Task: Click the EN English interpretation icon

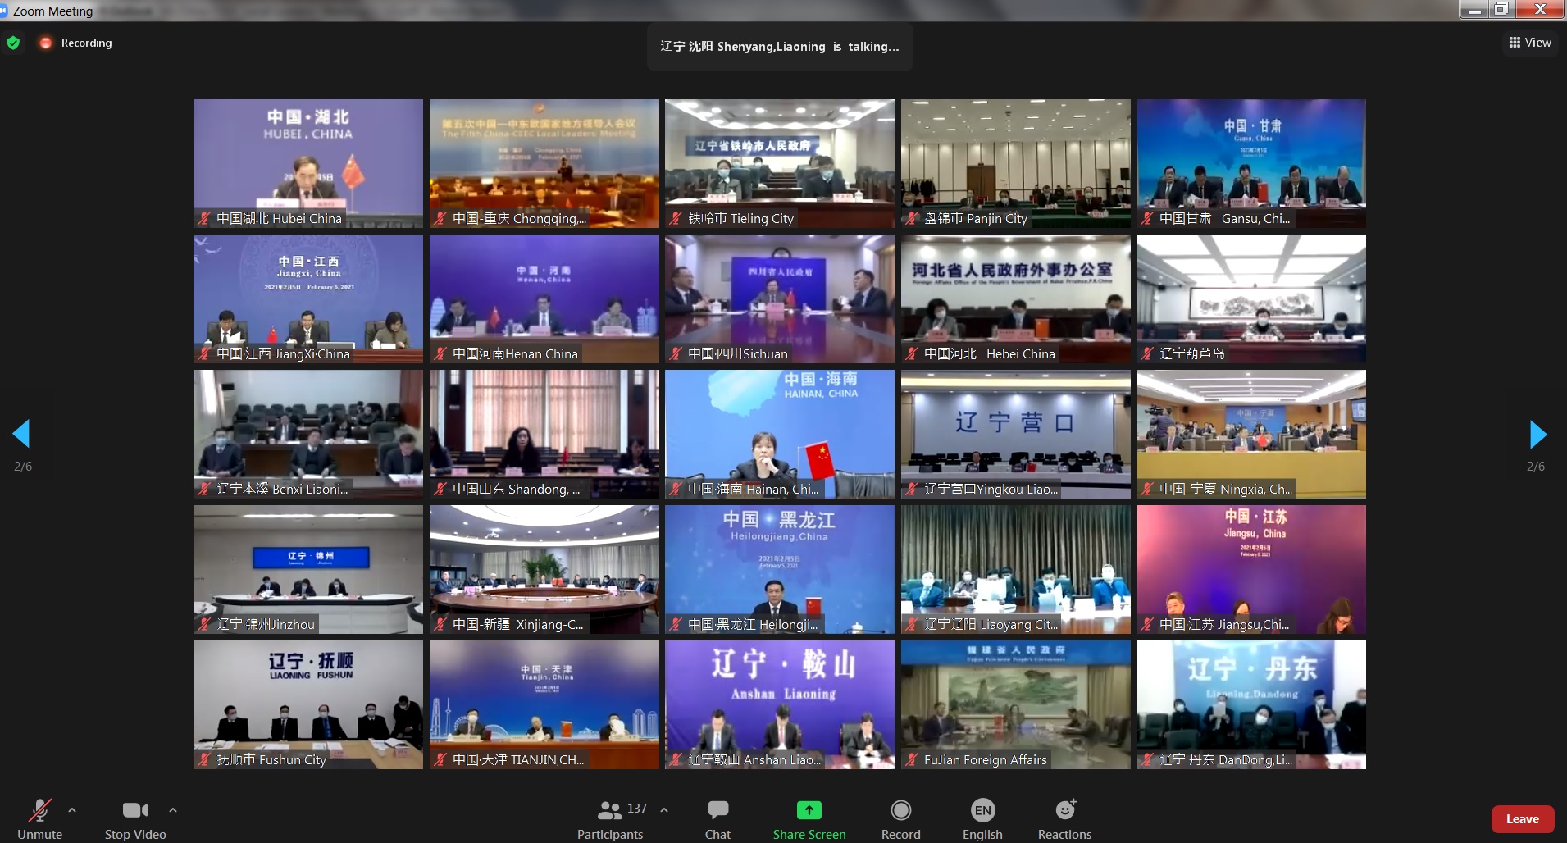Action: click(x=982, y=810)
